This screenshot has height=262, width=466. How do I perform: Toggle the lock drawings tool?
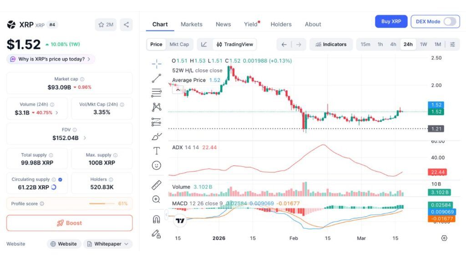tap(157, 234)
